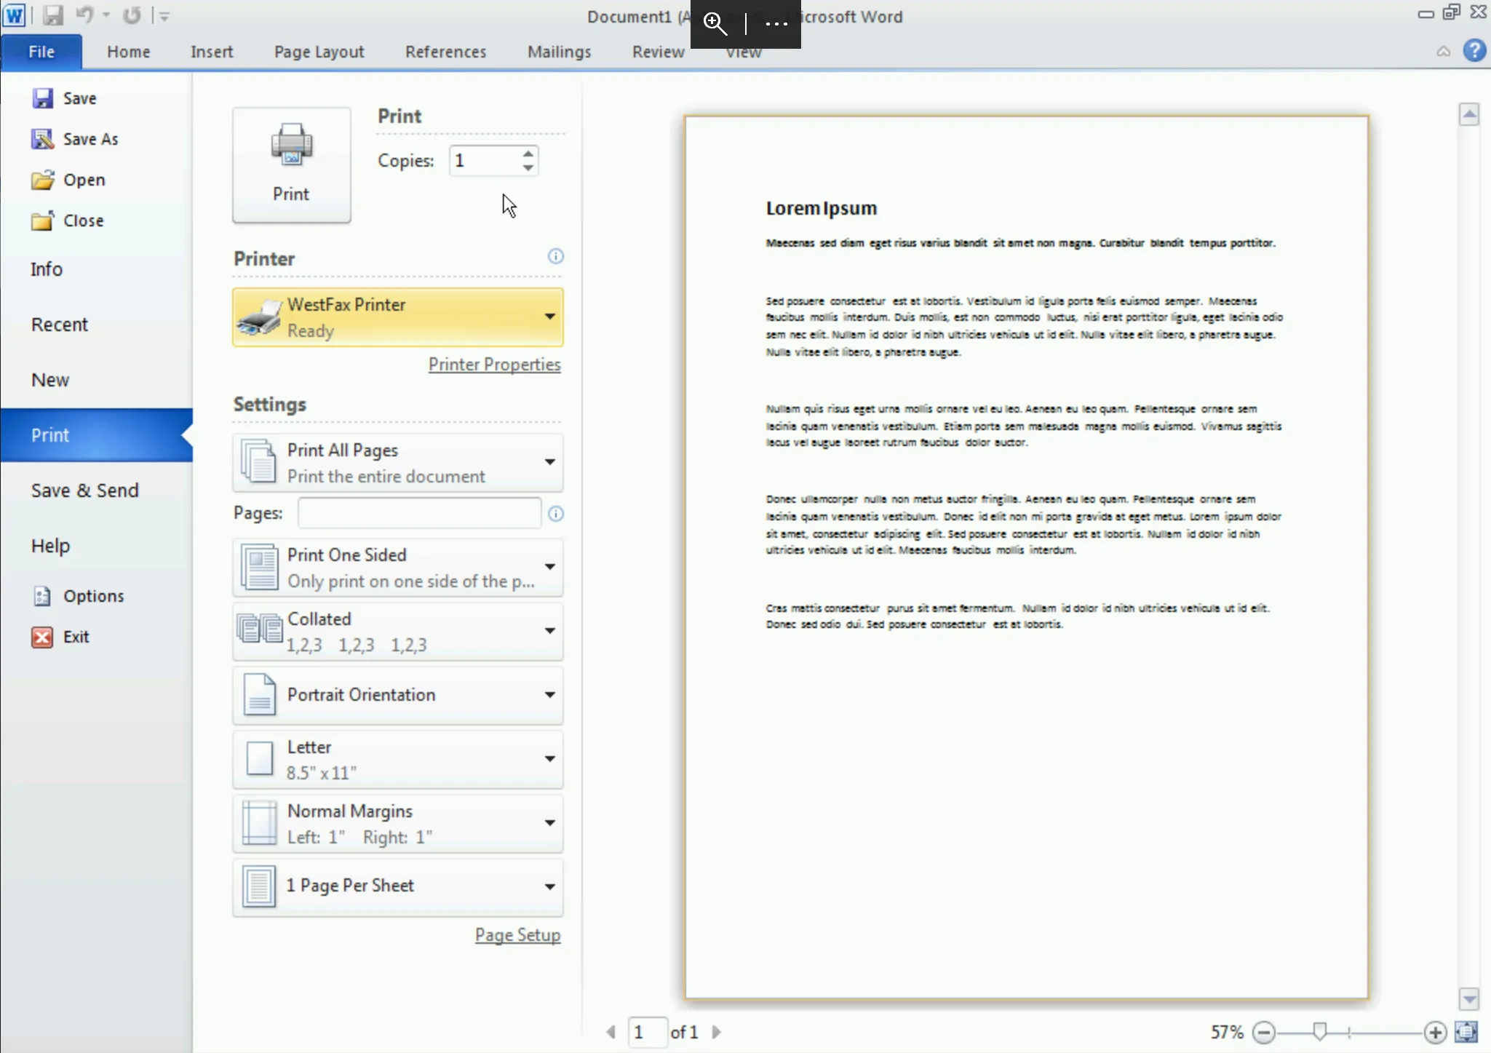This screenshot has height=1053, width=1491.
Task: Switch to the Home ribbon tab
Action: click(127, 51)
